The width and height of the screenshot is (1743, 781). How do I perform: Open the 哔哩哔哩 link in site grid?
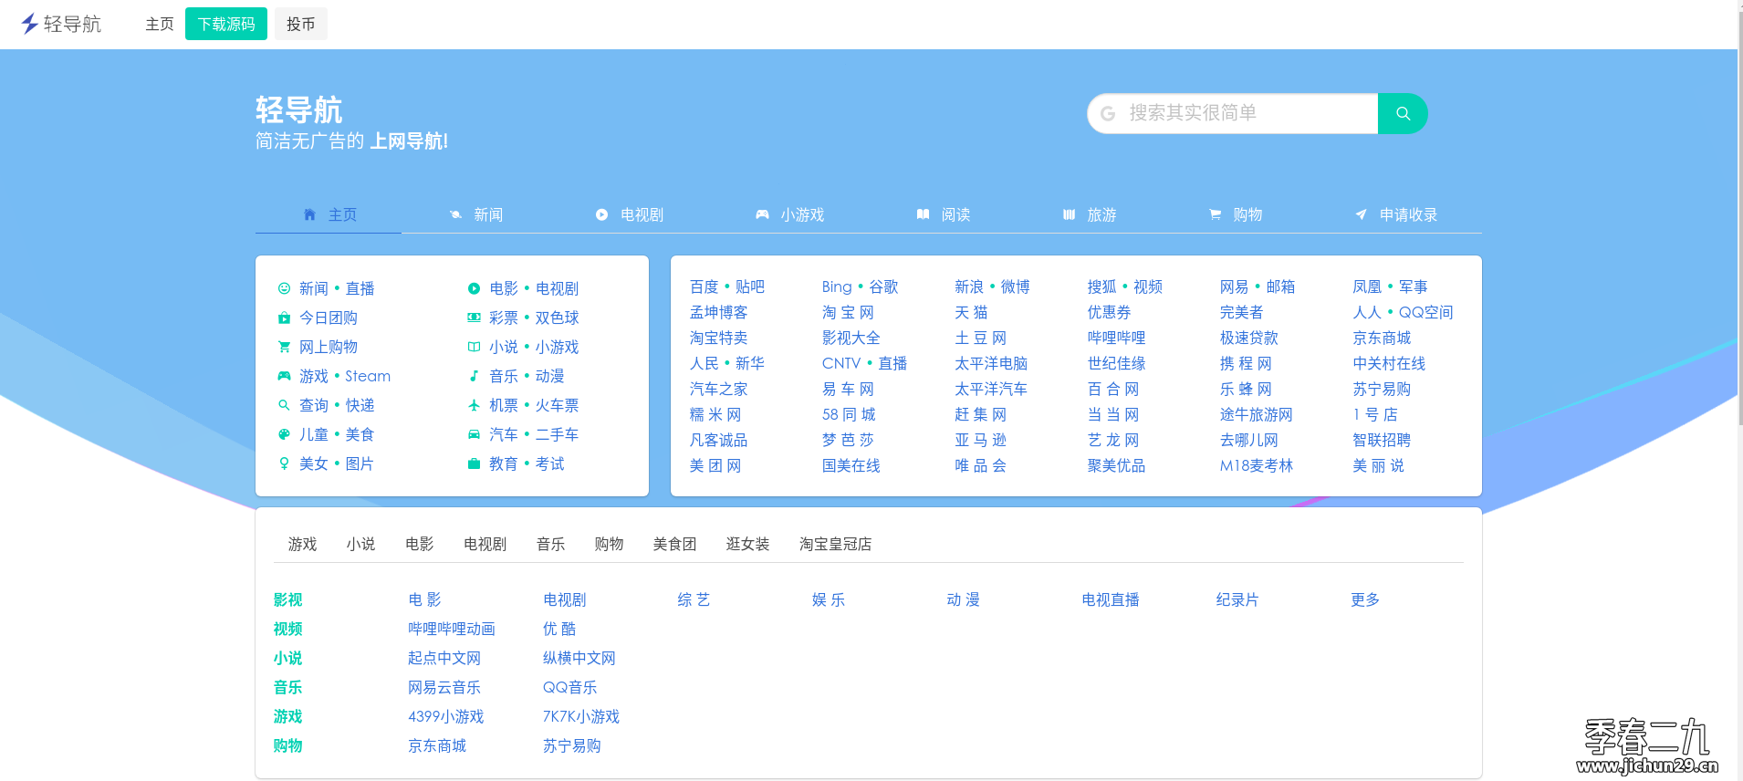tap(1117, 338)
